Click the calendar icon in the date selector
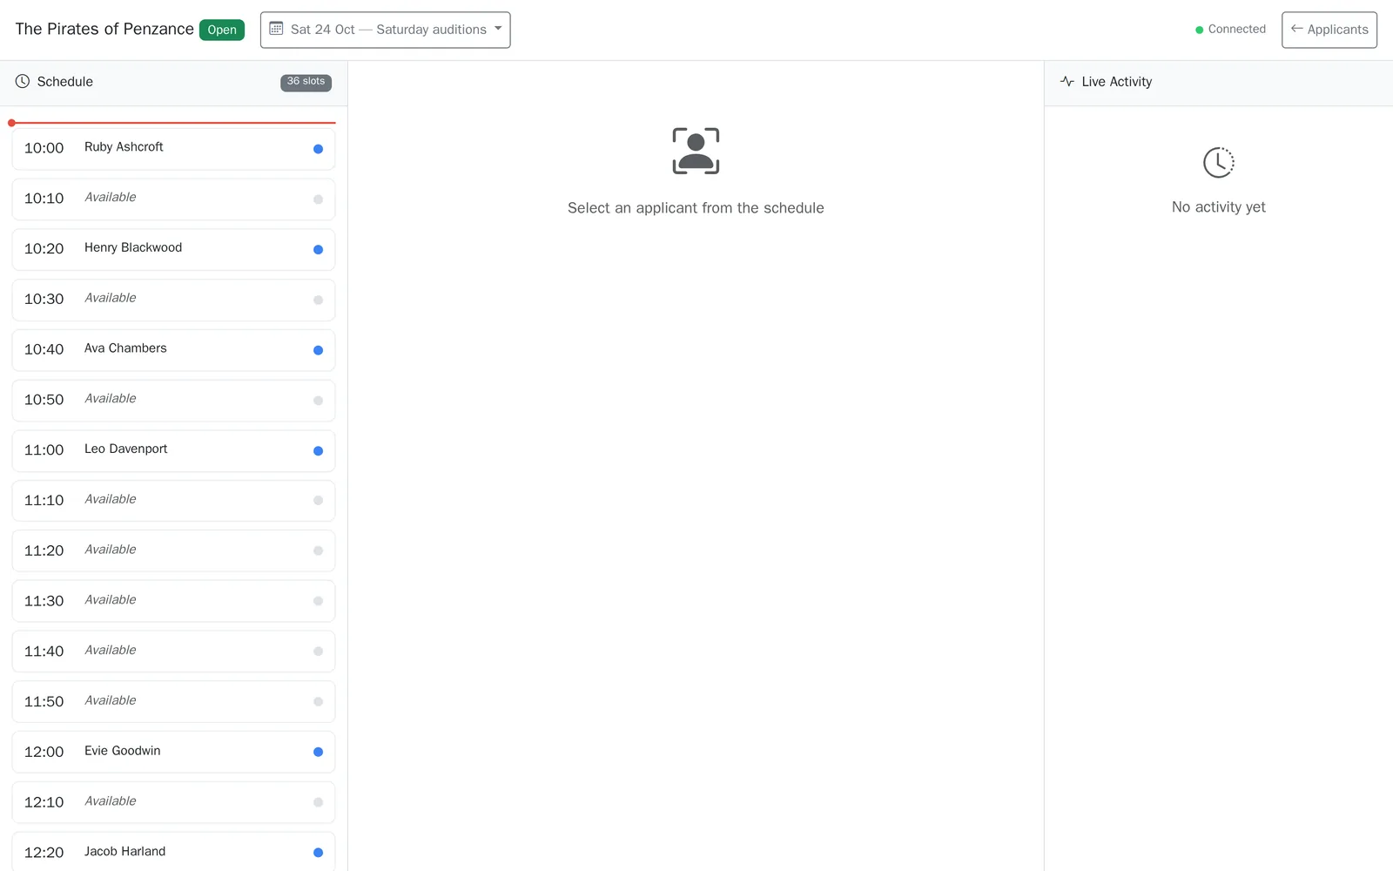Screen dimensions: 1393x871 (276, 29)
